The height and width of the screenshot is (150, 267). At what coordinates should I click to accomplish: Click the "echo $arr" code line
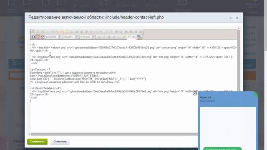coord(88,79)
